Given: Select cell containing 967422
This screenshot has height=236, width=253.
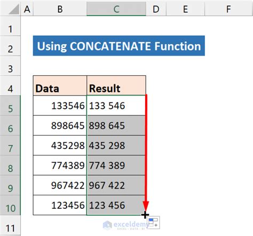Looking at the screenshot, I should point(60,185).
